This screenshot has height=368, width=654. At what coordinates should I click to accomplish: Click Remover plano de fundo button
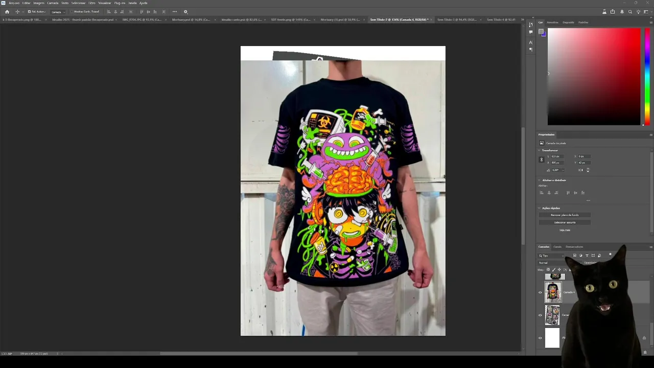pyautogui.click(x=565, y=215)
